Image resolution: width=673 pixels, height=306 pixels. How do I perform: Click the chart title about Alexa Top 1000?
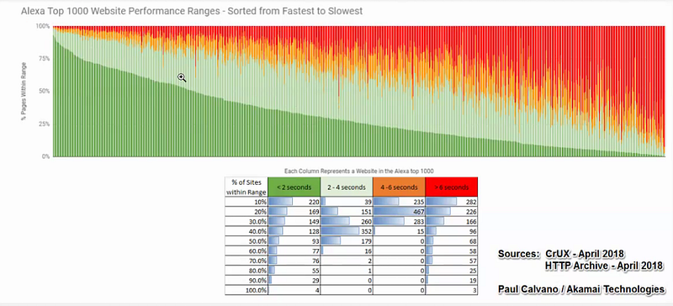[192, 11]
